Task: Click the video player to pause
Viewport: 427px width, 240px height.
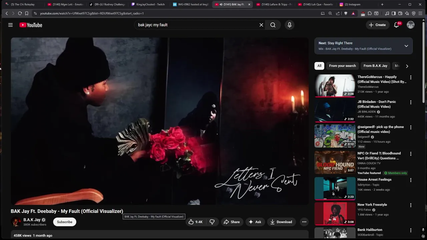Action: click(159, 121)
